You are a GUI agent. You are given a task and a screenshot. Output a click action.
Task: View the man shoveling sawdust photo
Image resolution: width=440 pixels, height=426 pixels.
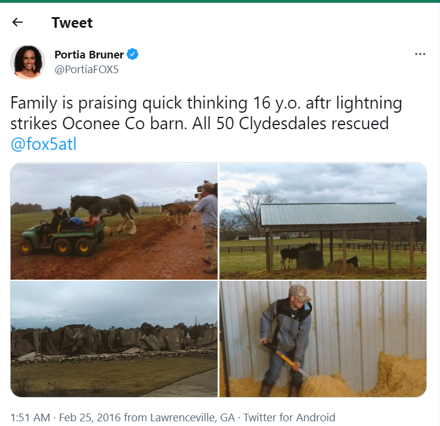click(323, 339)
